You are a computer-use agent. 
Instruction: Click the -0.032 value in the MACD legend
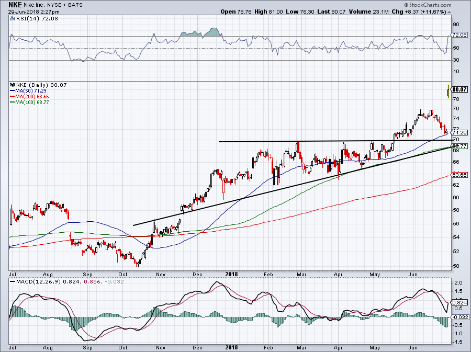pyautogui.click(x=115, y=282)
